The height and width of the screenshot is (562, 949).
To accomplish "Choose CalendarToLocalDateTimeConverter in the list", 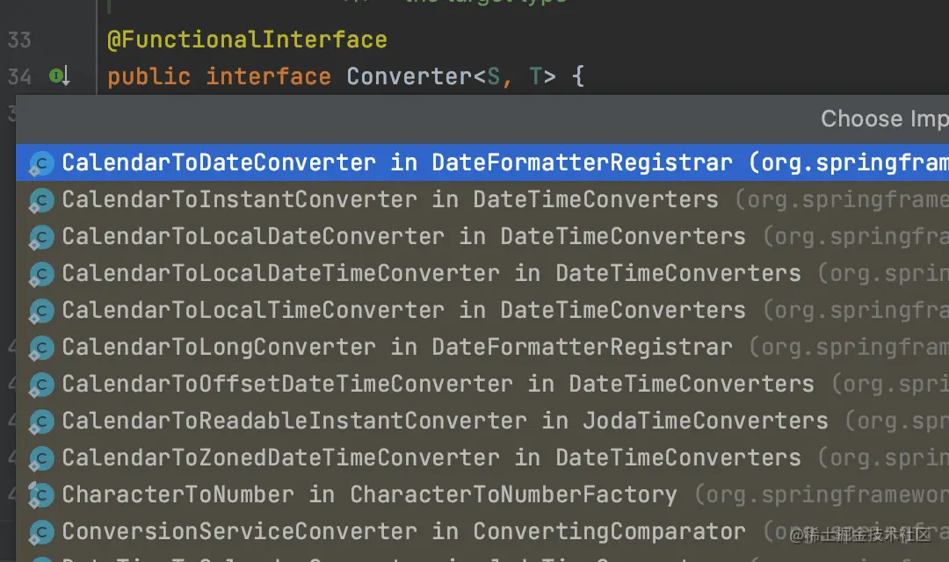I will (x=482, y=273).
